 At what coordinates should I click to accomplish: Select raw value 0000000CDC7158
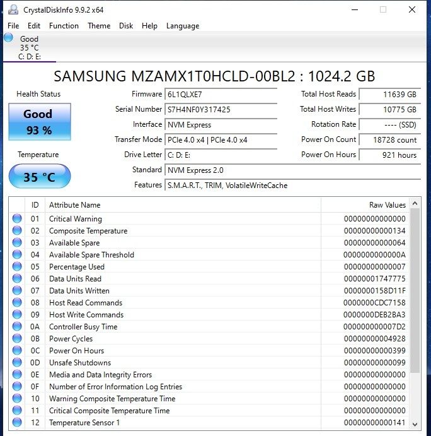(x=374, y=302)
